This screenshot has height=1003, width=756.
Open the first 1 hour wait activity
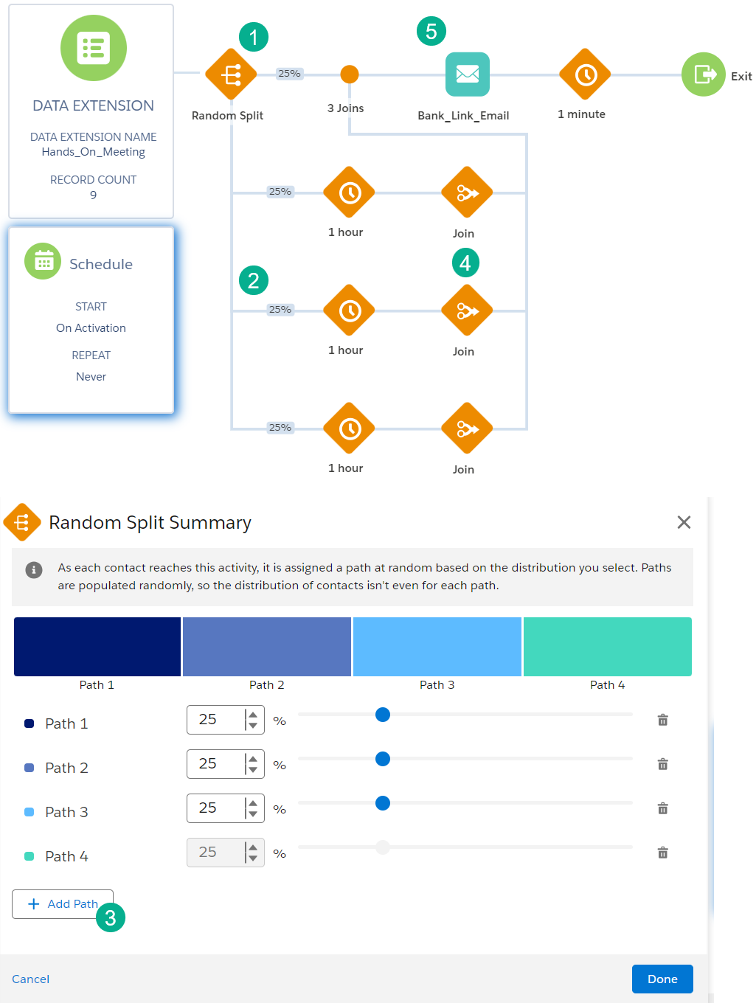348,192
